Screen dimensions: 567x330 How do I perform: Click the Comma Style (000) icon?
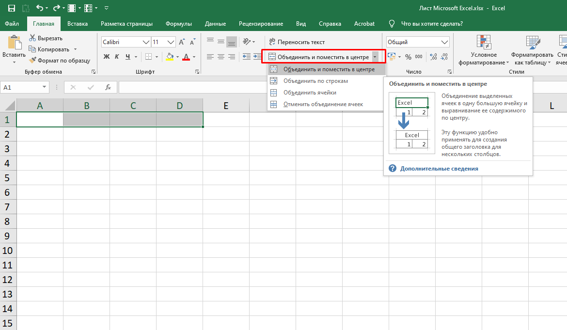(419, 57)
